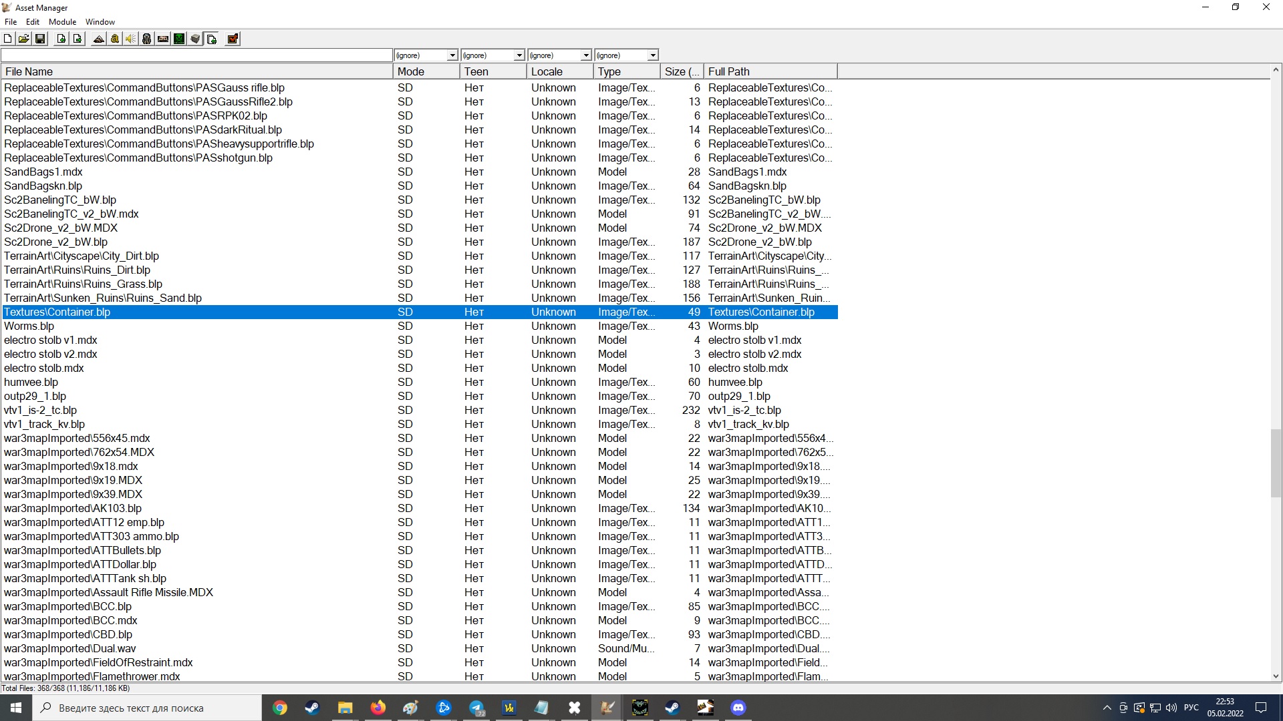Screen dimensions: 1283x721
Task: Click the Save floppy disk icon
Action: 40,39
